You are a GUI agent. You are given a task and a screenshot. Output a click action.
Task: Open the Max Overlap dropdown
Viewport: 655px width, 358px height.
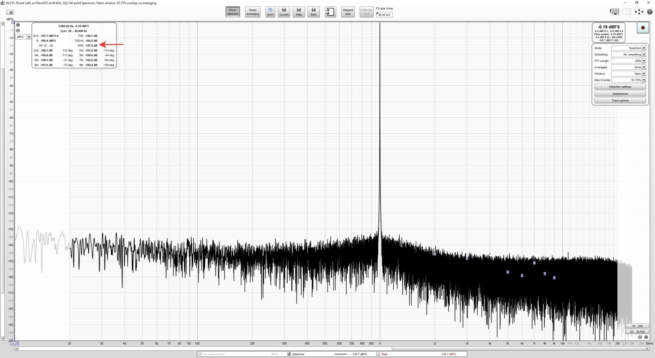[628, 80]
